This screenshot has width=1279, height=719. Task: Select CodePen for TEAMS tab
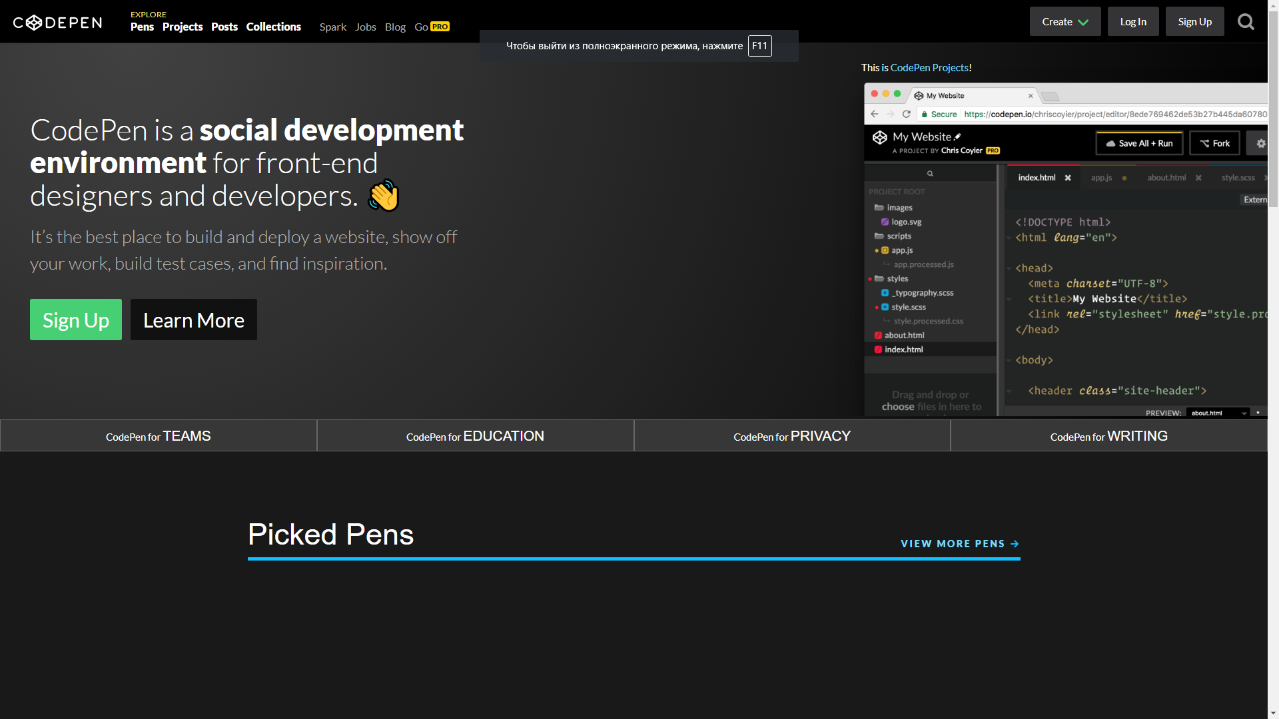[159, 436]
